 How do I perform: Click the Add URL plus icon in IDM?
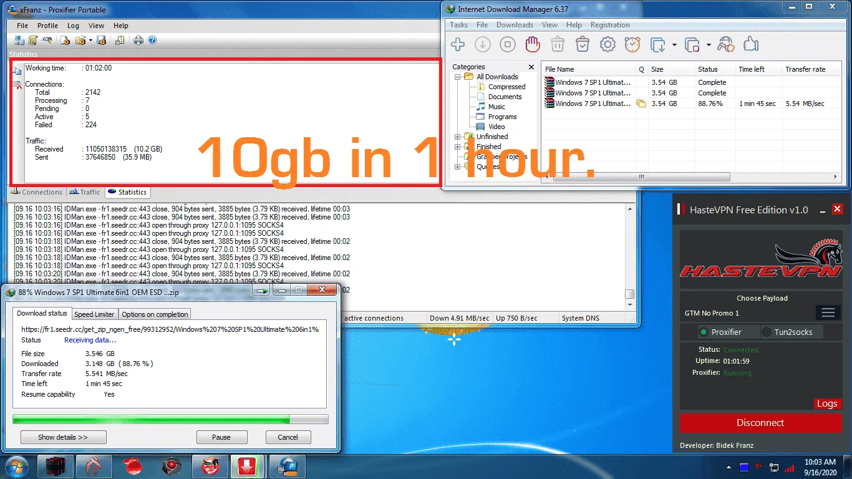[x=458, y=44]
